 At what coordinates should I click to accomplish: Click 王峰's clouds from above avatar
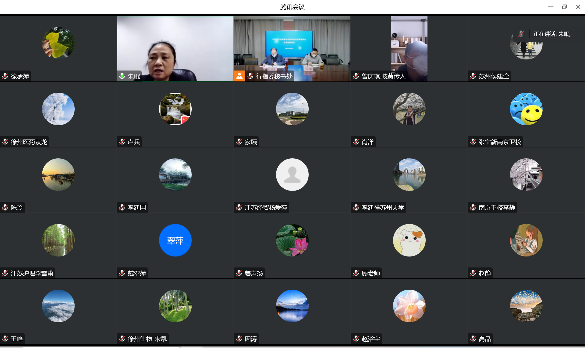tap(58, 306)
